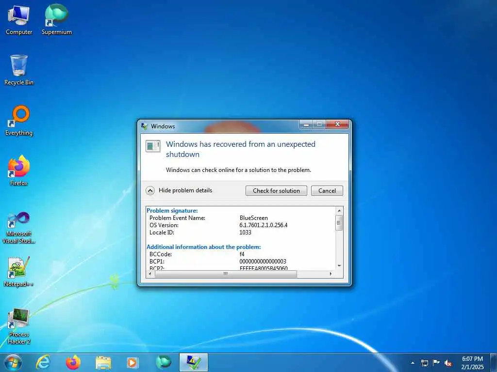
Task: Click OS Version value 6.1.7601.2.1.0.256.4
Action: [x=264, y=225]
